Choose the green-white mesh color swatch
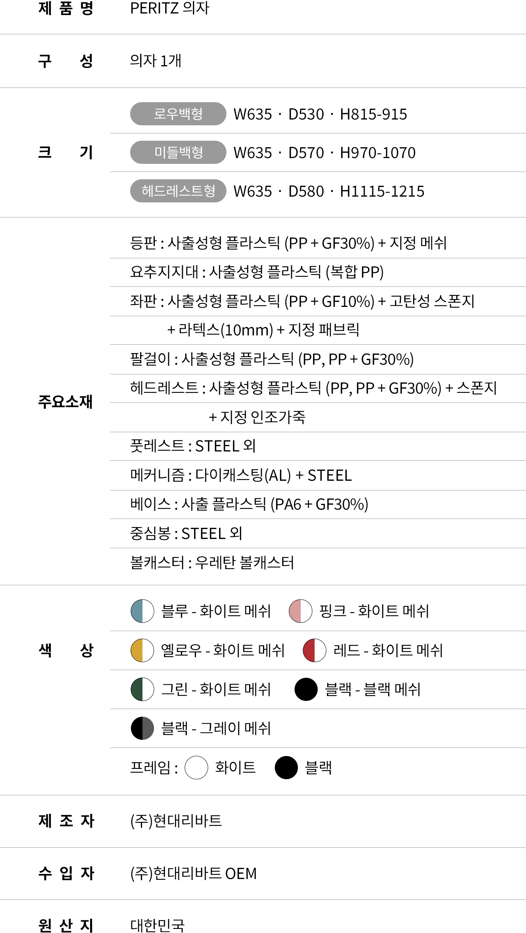The height and width of the screenshot is (933, 526). coord(142,689)
